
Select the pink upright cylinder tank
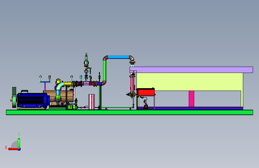(91, 102)
